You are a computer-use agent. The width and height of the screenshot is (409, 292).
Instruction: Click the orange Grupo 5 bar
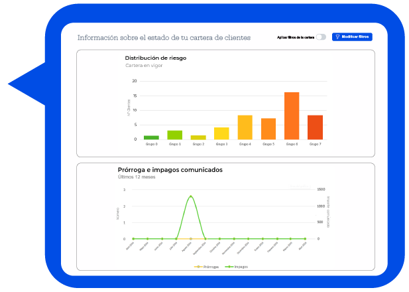268,129
